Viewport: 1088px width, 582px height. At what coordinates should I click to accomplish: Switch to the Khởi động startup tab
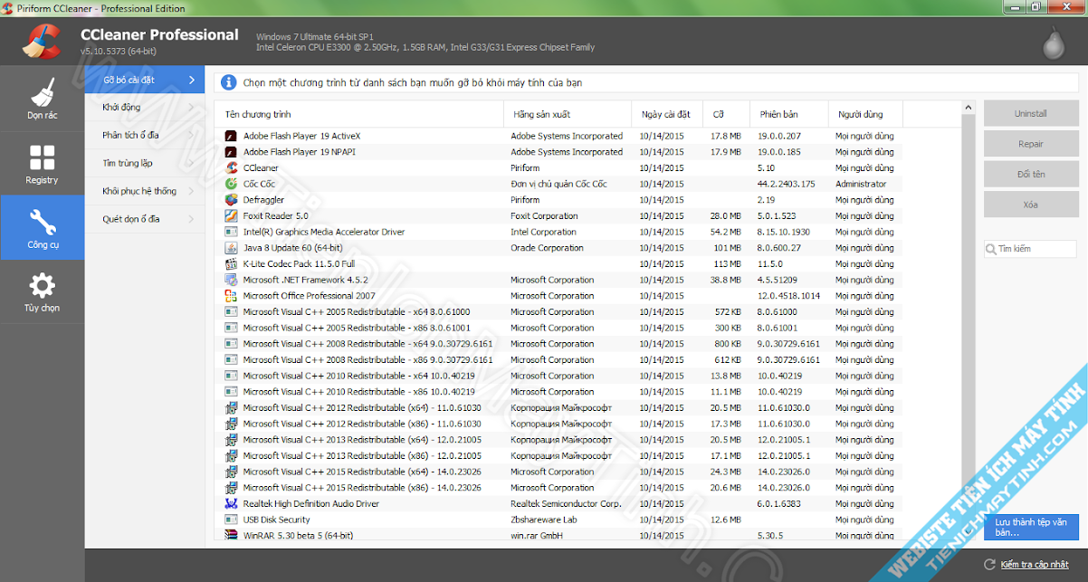145,107
